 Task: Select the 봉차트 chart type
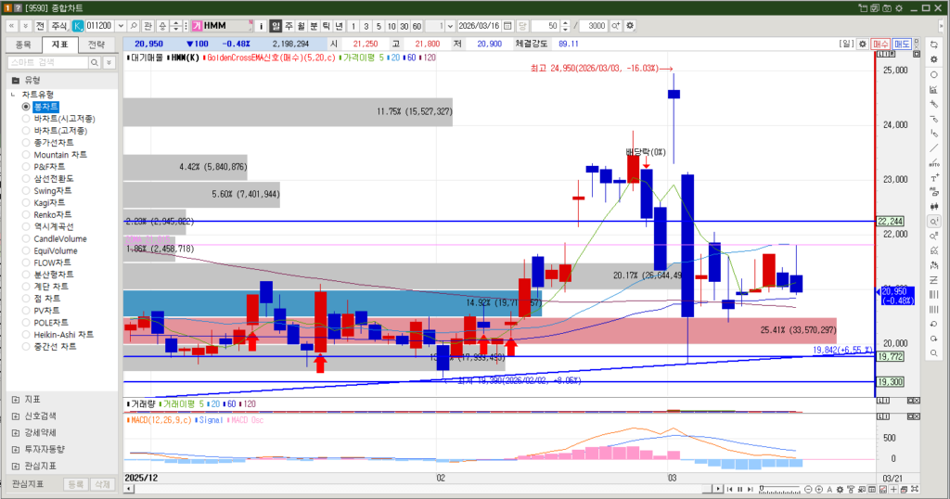[x=45, y=107]
